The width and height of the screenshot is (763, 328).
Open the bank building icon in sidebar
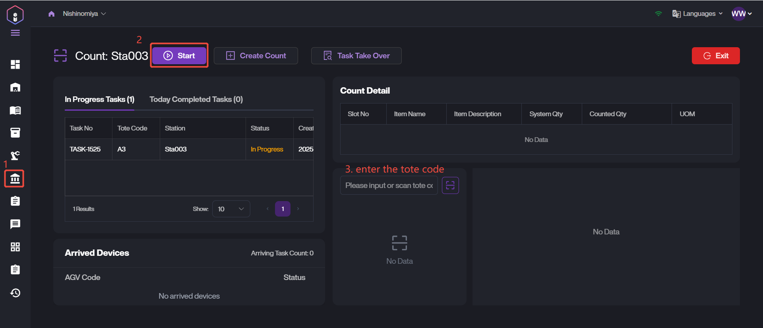15,179
